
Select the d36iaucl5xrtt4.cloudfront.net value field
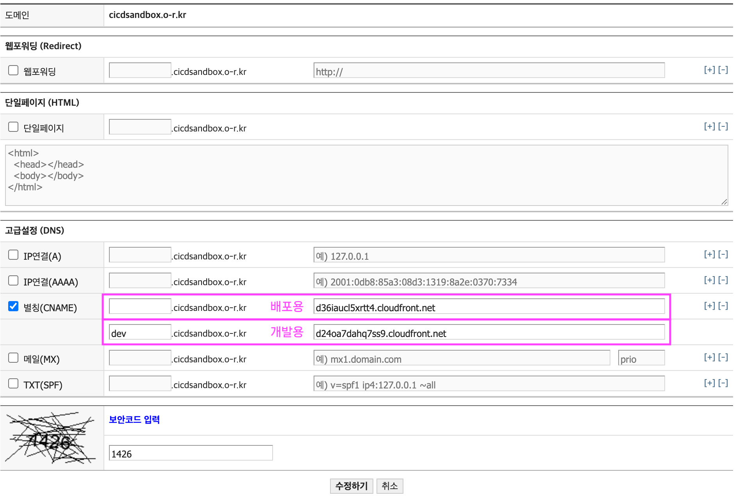[489, 307]
